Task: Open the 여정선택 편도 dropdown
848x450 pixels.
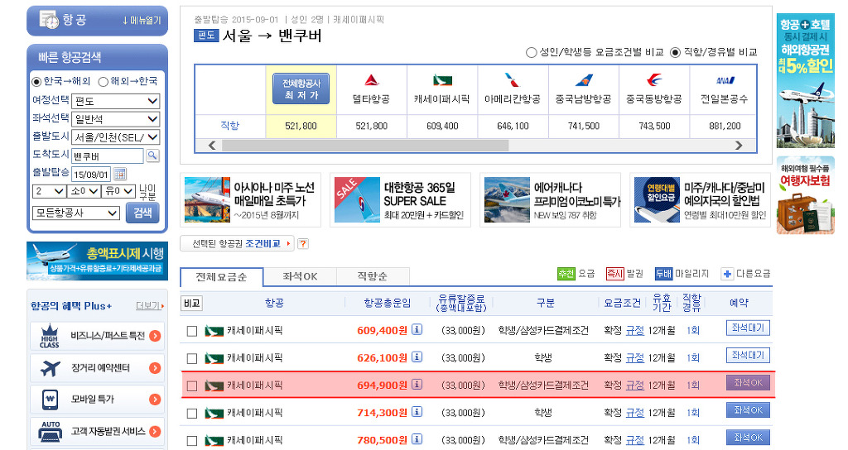Action: point(116,101)
